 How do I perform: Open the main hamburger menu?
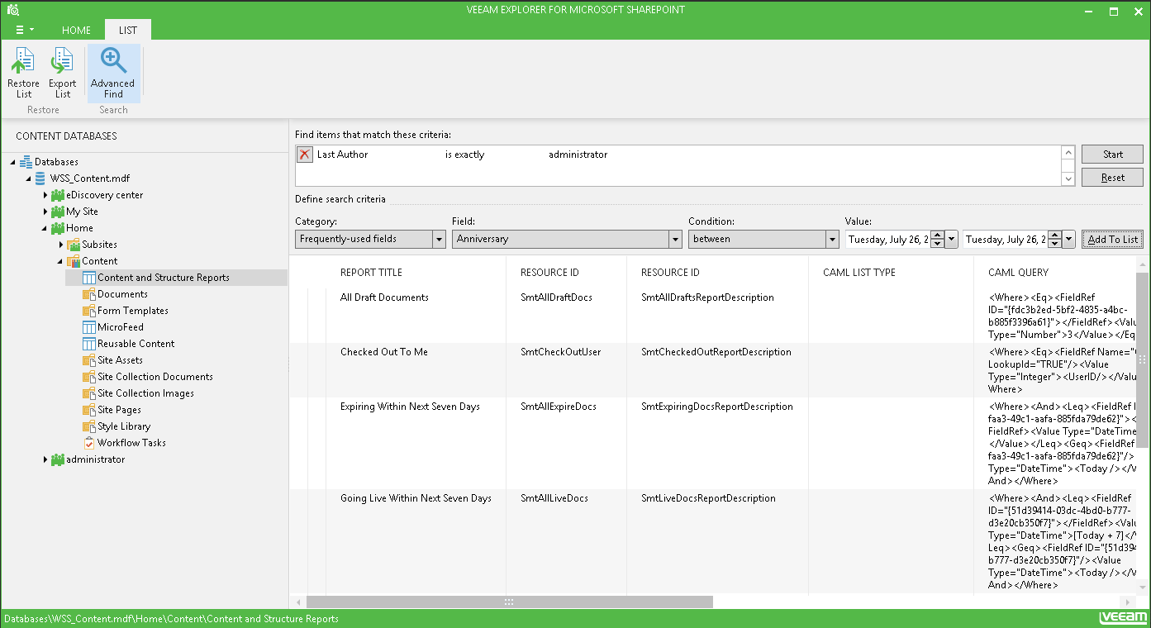click(x=25, y=30)
